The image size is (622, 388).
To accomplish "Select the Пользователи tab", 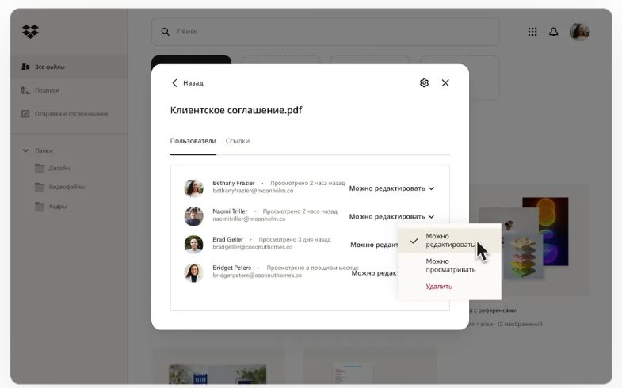I will (x=193, y=141).
